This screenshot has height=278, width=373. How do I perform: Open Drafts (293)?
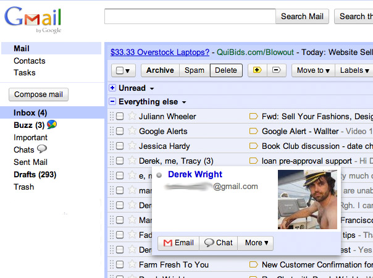coord(35,174)
